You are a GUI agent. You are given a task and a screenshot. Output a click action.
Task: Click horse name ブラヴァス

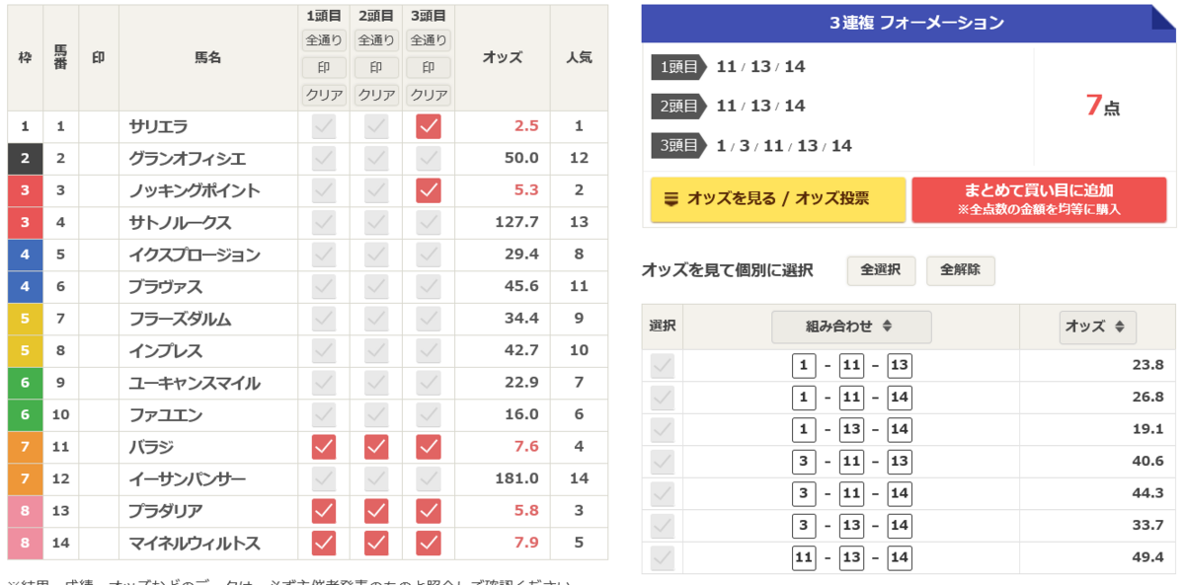[x=166, y=286]
